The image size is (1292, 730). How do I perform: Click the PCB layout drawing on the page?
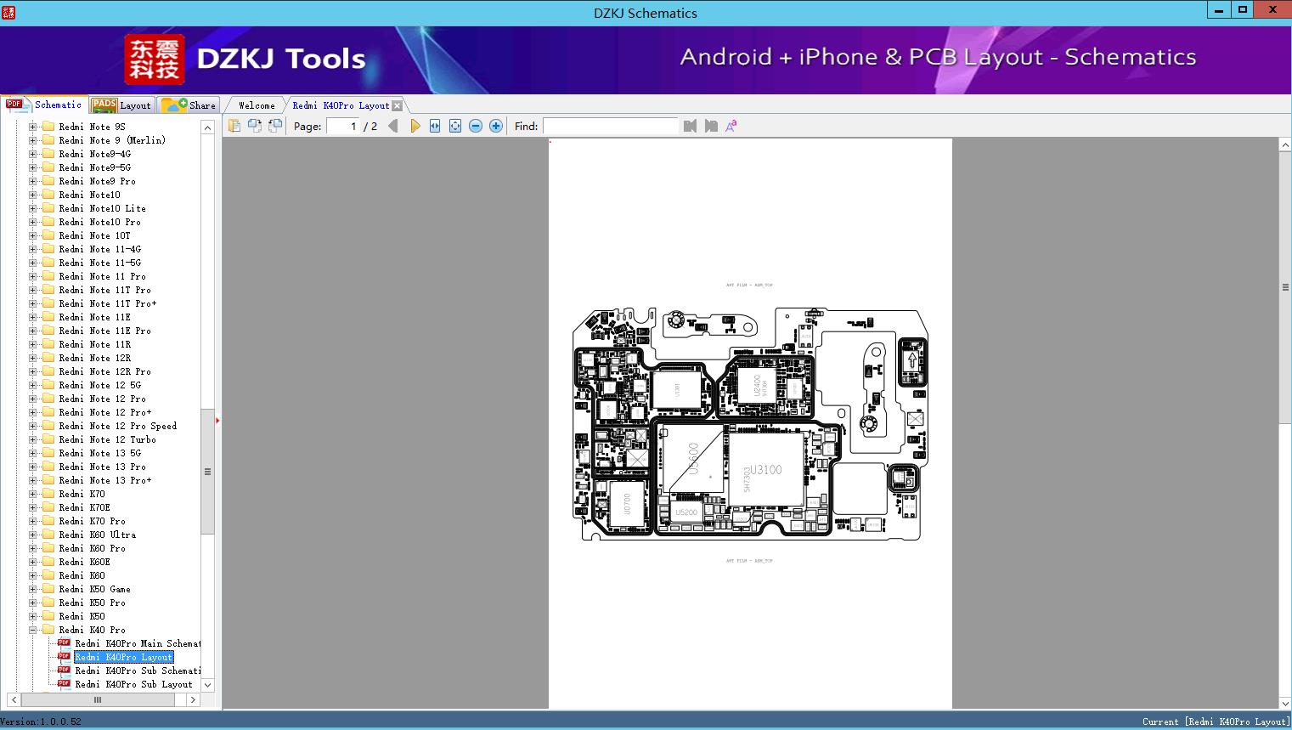click(751, 425)
